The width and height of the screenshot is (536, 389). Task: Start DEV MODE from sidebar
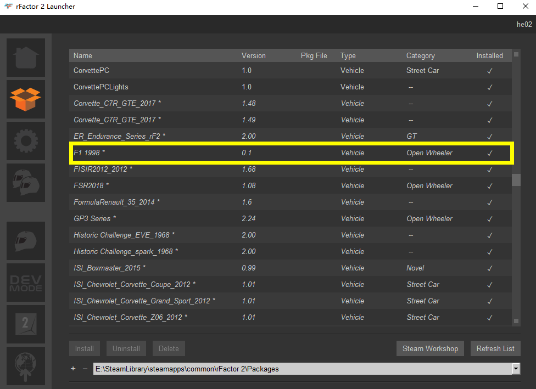tap(26, 283)
